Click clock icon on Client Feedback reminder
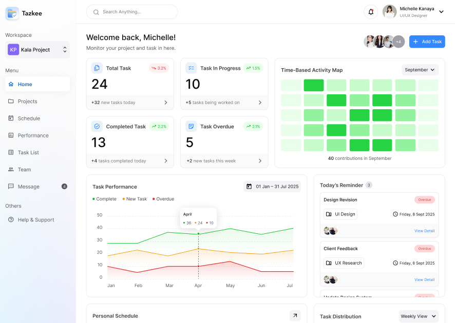The image size is (455, 323). 395,263
